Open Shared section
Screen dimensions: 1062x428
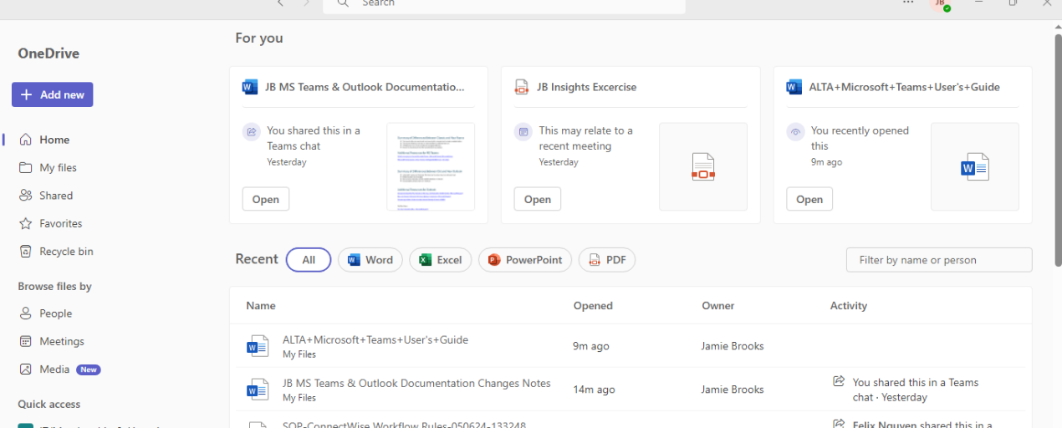(56, 196)
